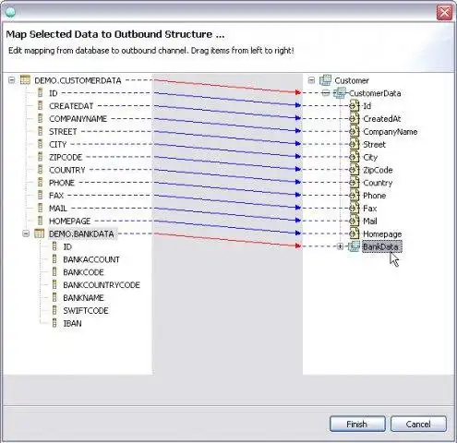The height and width of the screenshot is (443, 457).
Task: Select the Country target label
Action: [378, 183]
